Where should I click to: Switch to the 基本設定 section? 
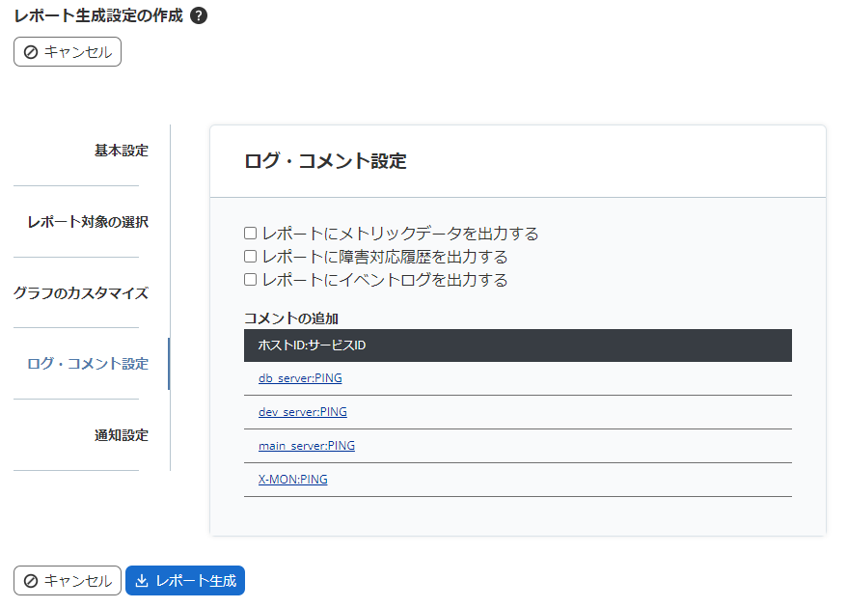121,150
